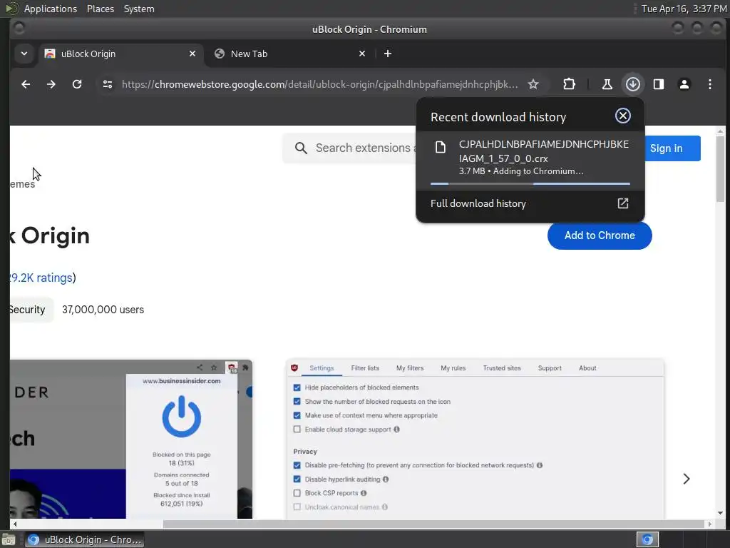This screenshot has width=730, height=548.
Task: Open the profile avatar menu
Action: (684, 84)
